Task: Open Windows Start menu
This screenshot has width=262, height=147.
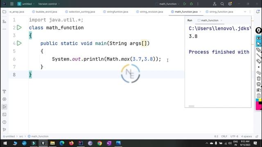Action: [5, 143]
